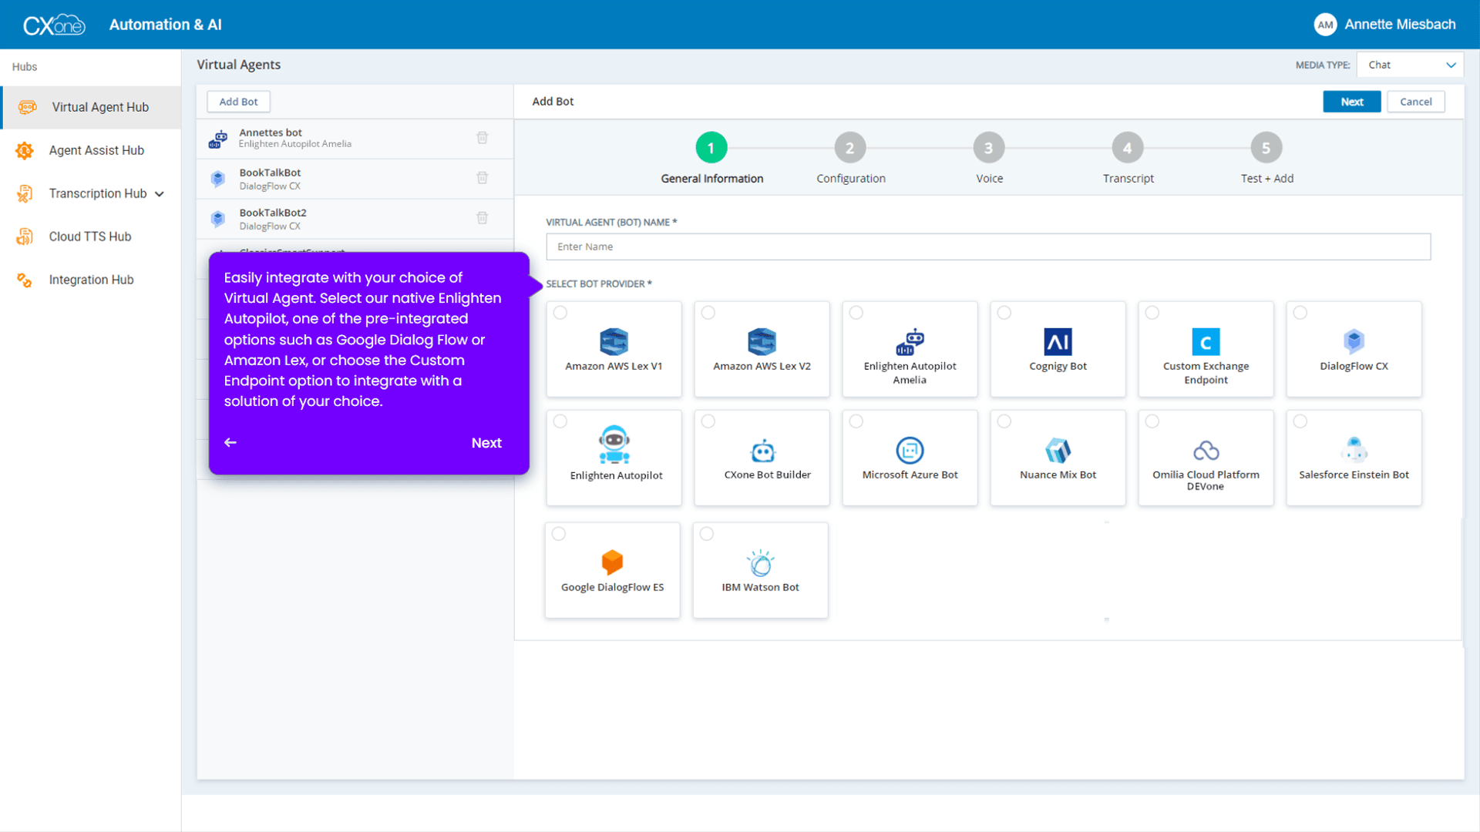Click the Add Bot button
Screen dimensions: 1480x832
pos(237,101)
